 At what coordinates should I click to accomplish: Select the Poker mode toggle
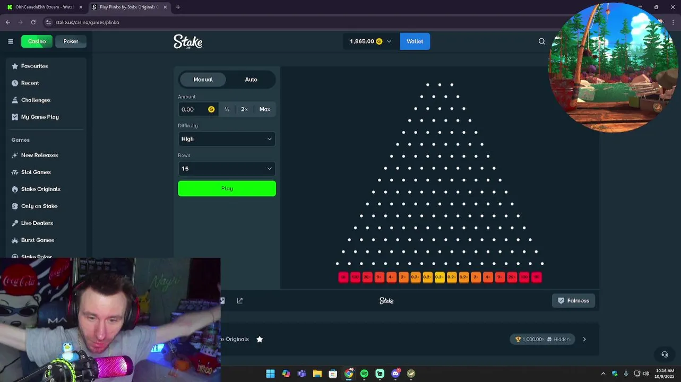point(71,41)
